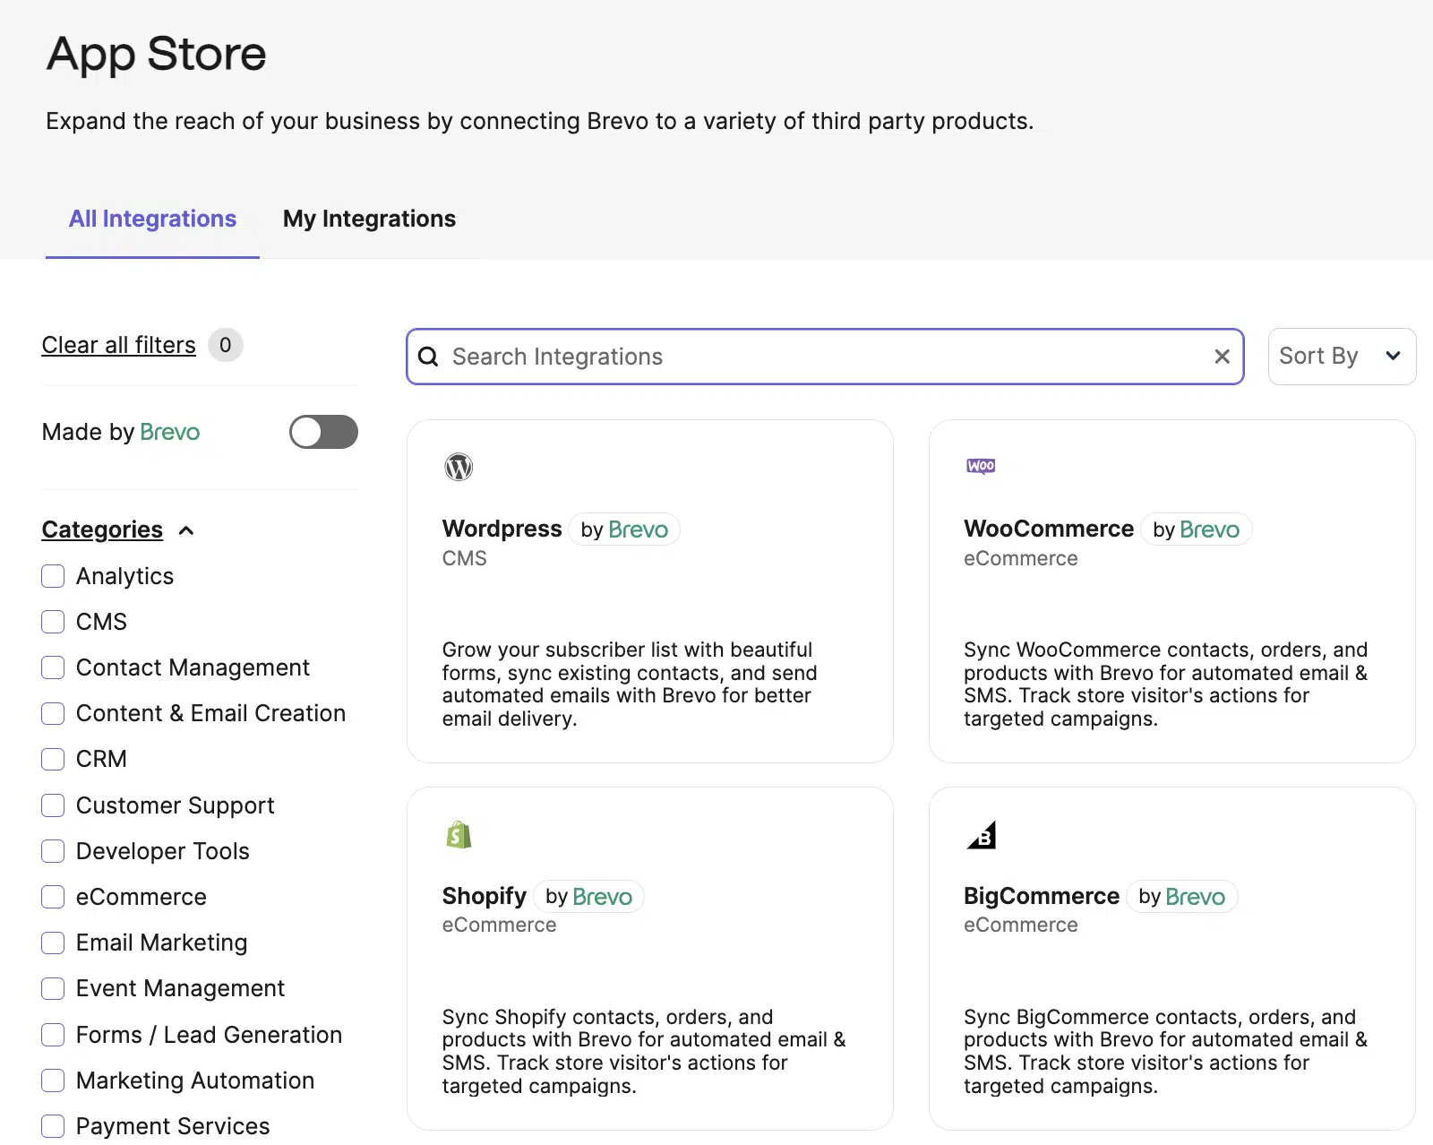
Task: Switch to the My Integrations tab
Action: (x=369, y=219)
